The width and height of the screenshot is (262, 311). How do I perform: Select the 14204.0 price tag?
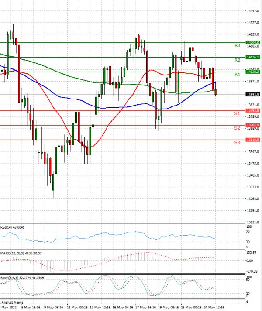tap(253, 43)
